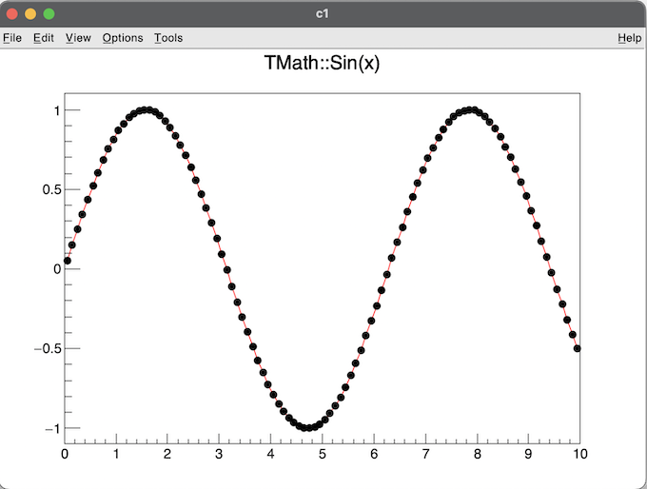Open the View menu
647x489 pixels.
click(x=78, y=38)
